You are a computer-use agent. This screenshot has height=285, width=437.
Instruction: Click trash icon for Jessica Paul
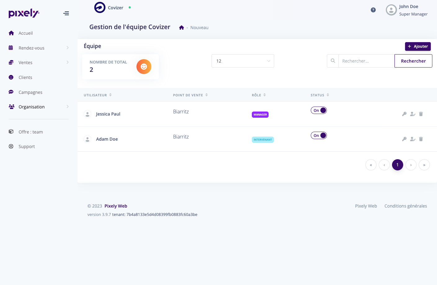tap(421, 114)
